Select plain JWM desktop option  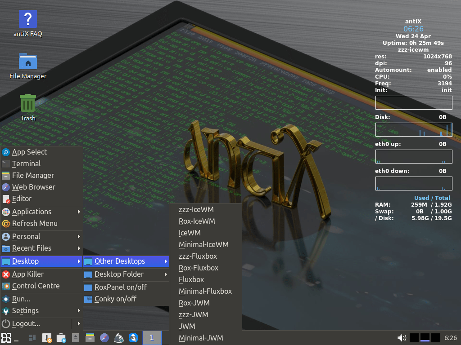tap(206, 326)
